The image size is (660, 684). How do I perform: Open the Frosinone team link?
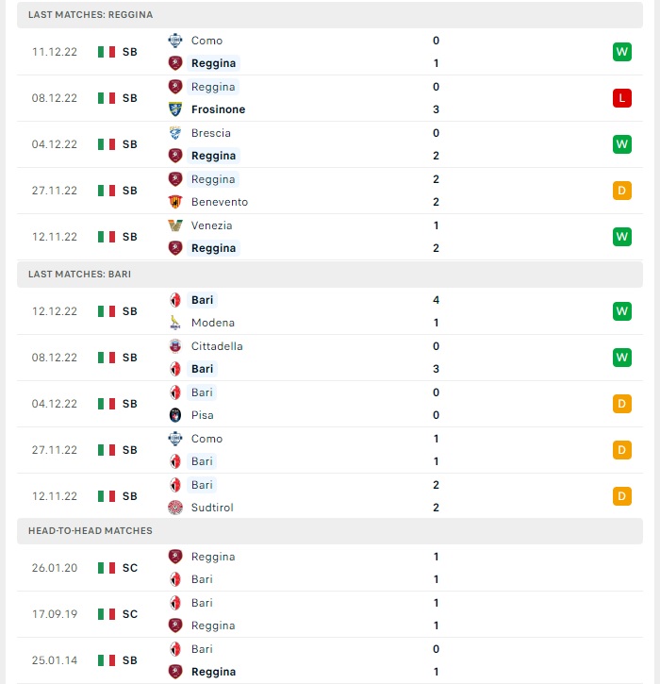coord(218,109)
